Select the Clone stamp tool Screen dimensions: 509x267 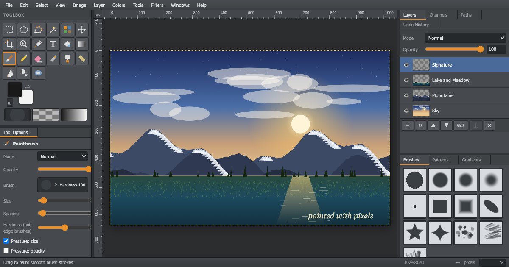(67, 58)
